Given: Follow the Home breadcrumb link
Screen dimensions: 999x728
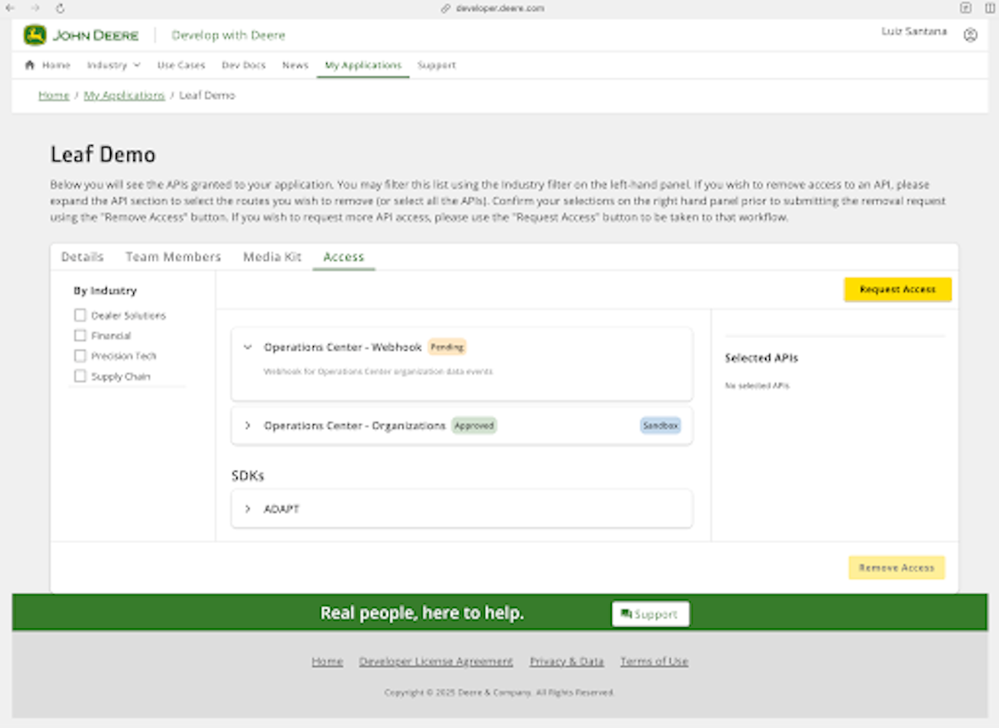Looking at the screenshot, I should (54, 95).
